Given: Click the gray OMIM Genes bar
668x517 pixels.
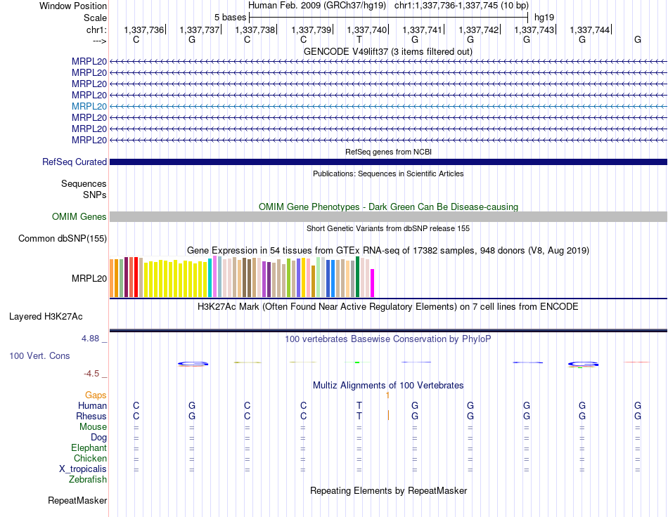Looking at the screenshot, I should (388, 216).
